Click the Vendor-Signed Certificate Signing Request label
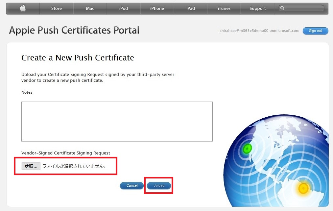This screenshot has width=333, height=211. [66, 153]
